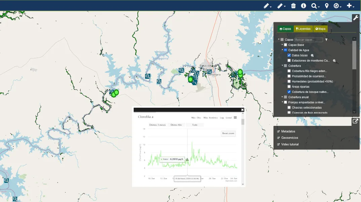Toggle Franjas empastadas a nivel checkbox
This screenshot has height=202, width=361.
tap(285, 102)
